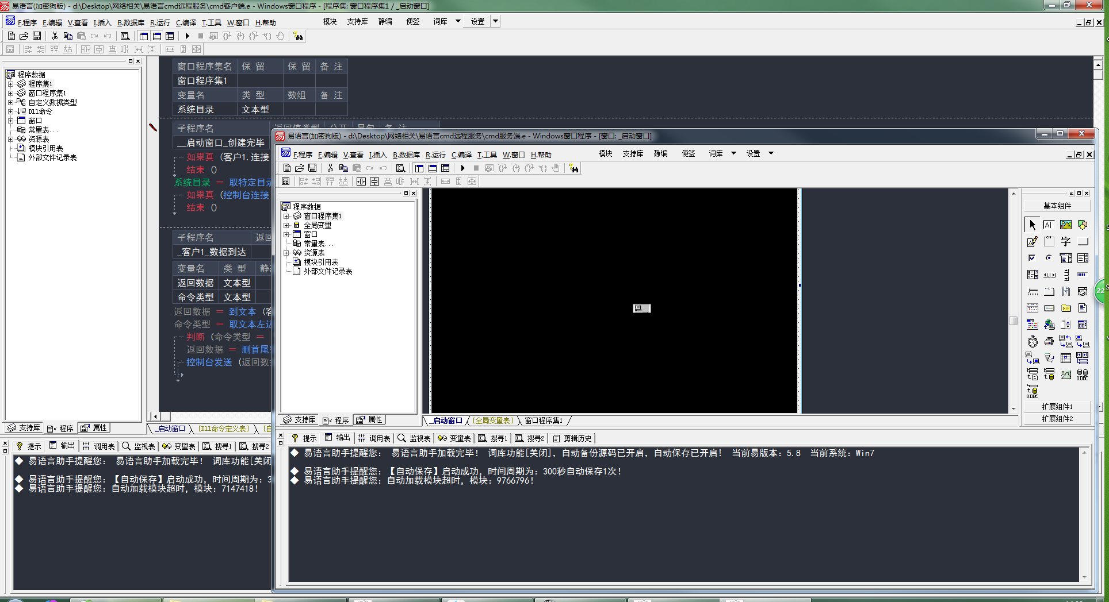This screenshot has width=1109, height=602.
Task: Select the pointer tool in component box
Action: click(x=1032, y=225)
